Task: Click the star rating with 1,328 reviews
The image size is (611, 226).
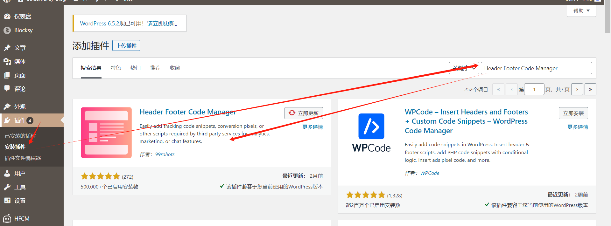Action: (365, 195)
